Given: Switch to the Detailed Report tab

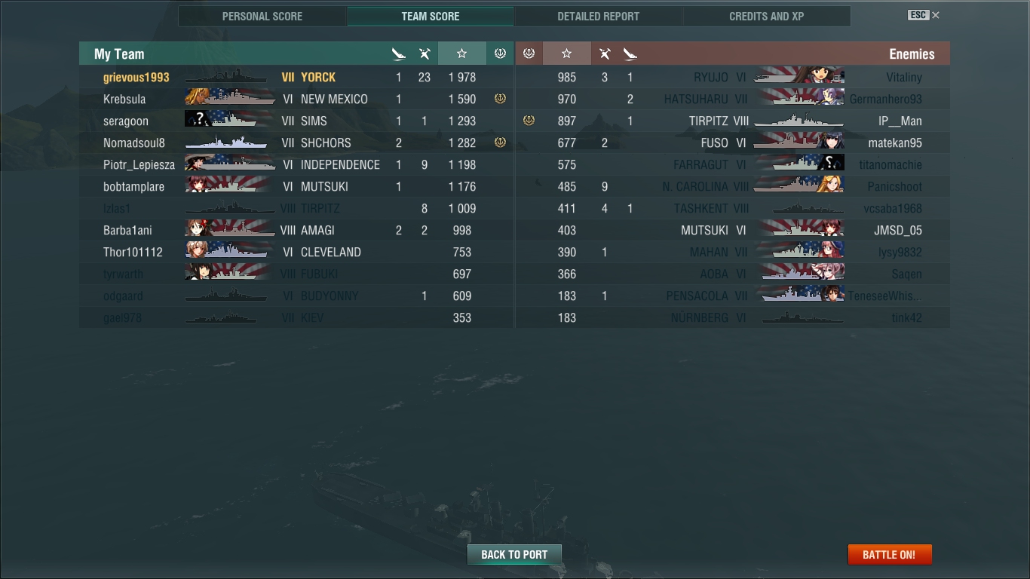Looking at the screenshot, I should 599,16.
